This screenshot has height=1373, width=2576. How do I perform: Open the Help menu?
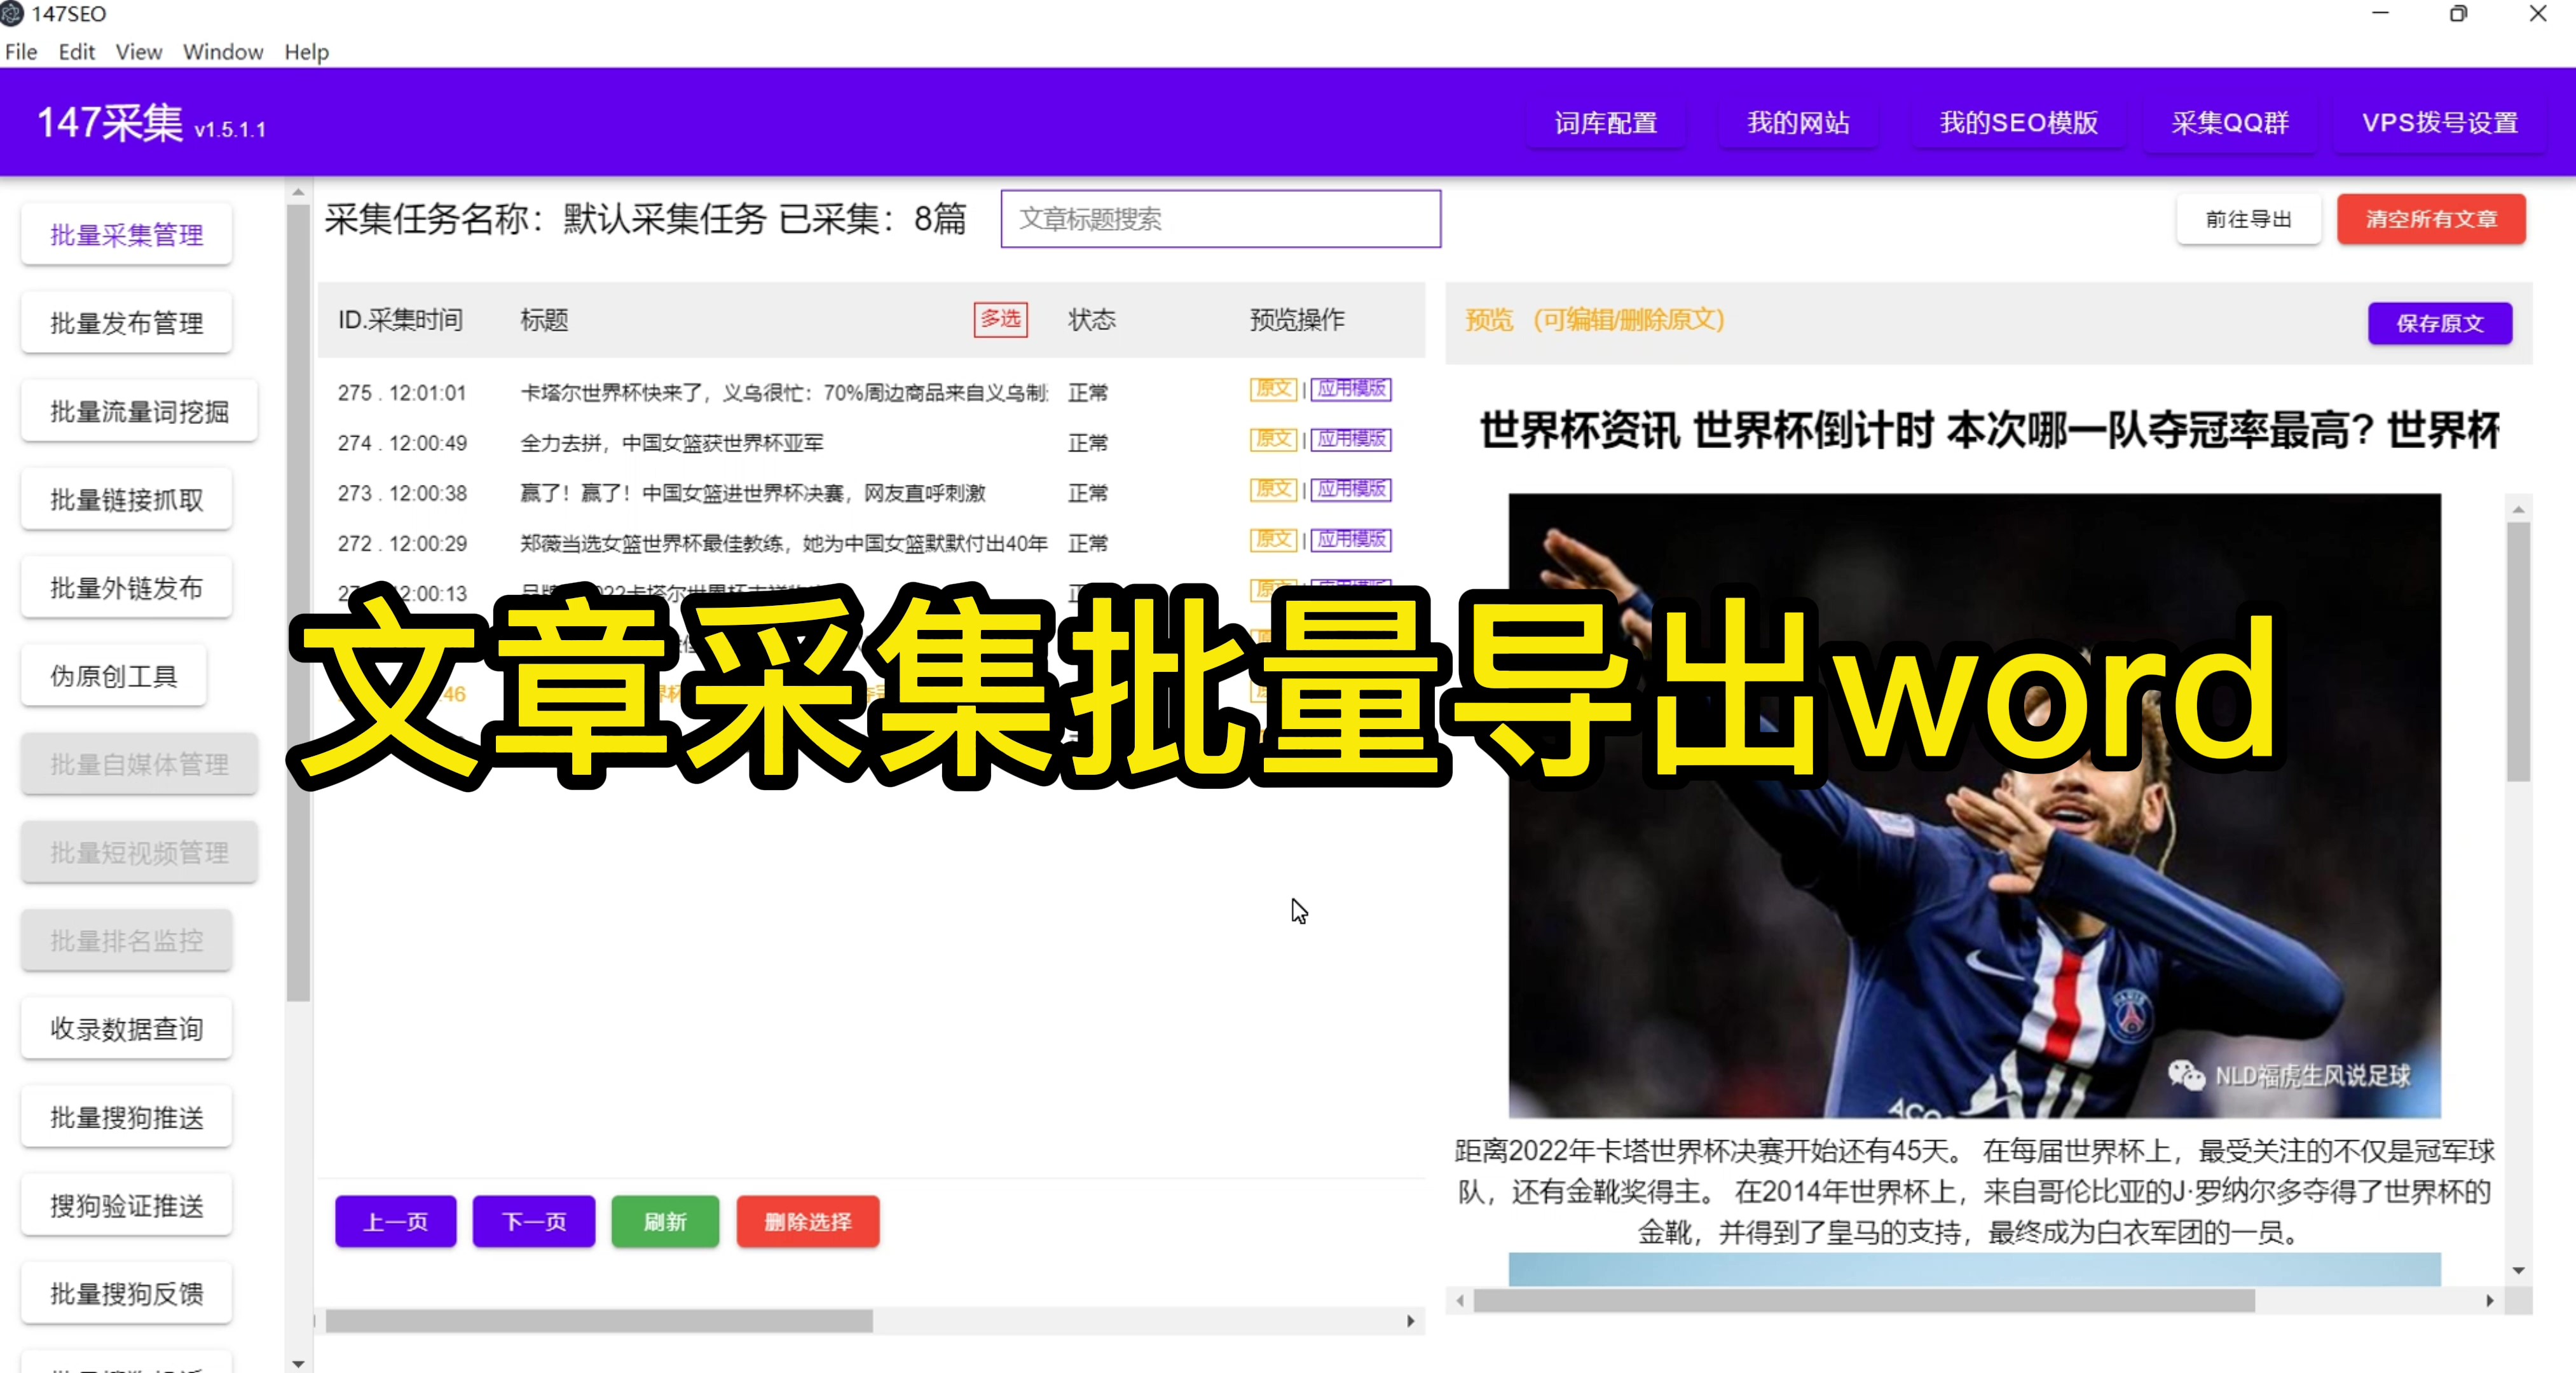[306, 51]
